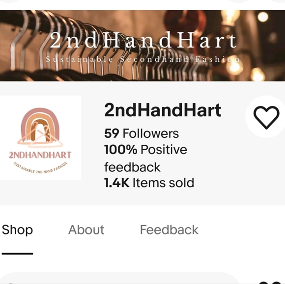The image size is (285, 284).
Task: Switch to the About tab
Action: 86,230
